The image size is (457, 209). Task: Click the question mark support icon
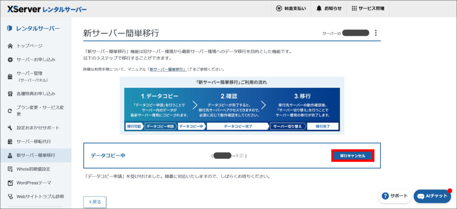[x=385, y=196]
